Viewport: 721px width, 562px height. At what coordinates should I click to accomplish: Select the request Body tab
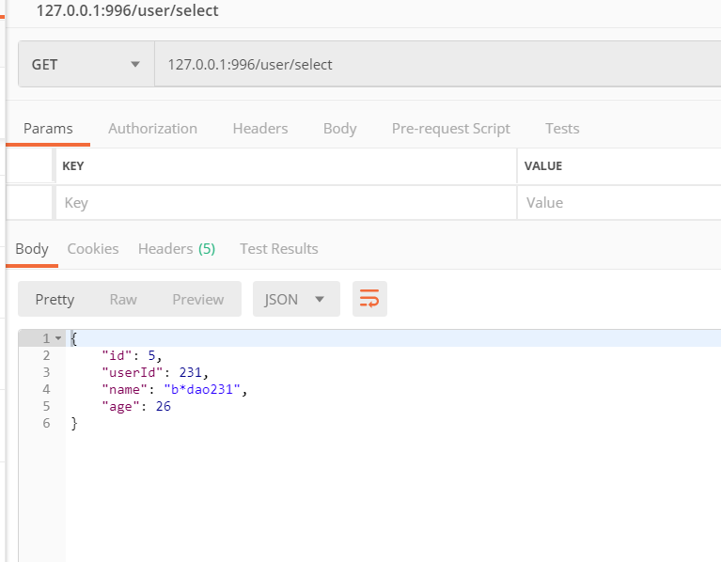pyautogui.click(x=339, y=129)
